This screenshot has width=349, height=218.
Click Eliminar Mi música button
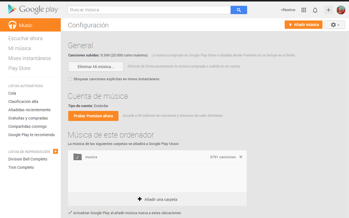pyautogui.click(x=96, y=67)
